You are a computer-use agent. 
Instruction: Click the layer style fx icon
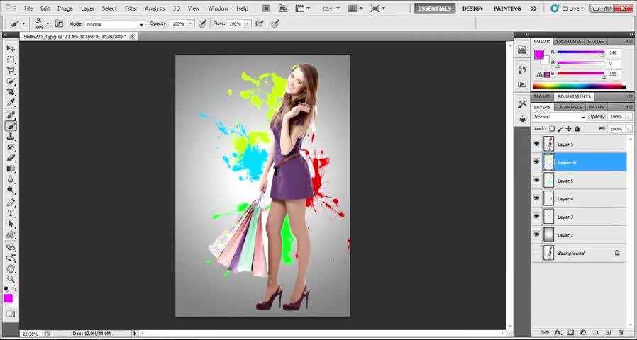point(558,332)
